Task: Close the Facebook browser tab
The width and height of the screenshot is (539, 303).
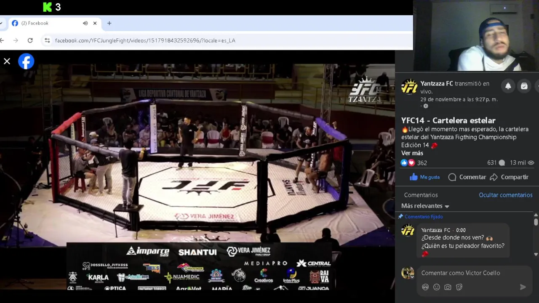Action: coord(95,23)
